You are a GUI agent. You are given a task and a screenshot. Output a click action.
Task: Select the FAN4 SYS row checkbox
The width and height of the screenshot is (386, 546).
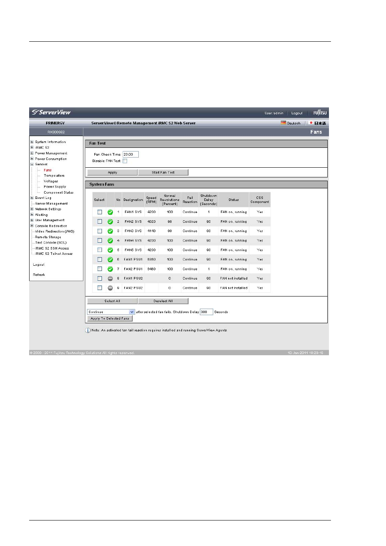[100, 241]
